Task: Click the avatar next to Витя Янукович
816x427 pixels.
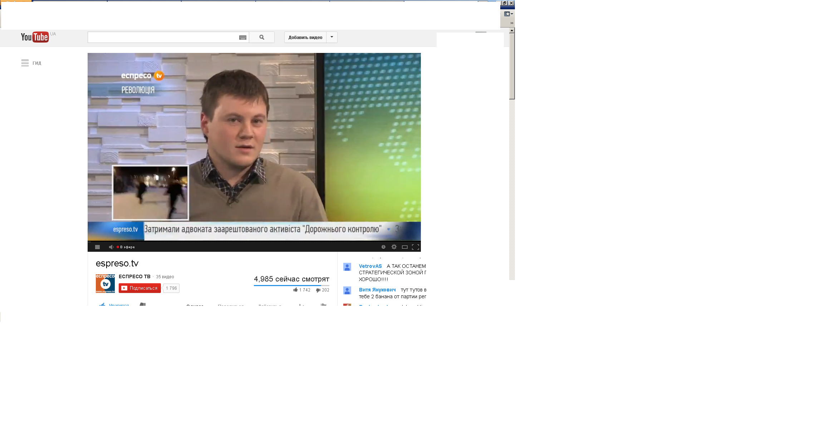Action: click(x=347, y=290)
